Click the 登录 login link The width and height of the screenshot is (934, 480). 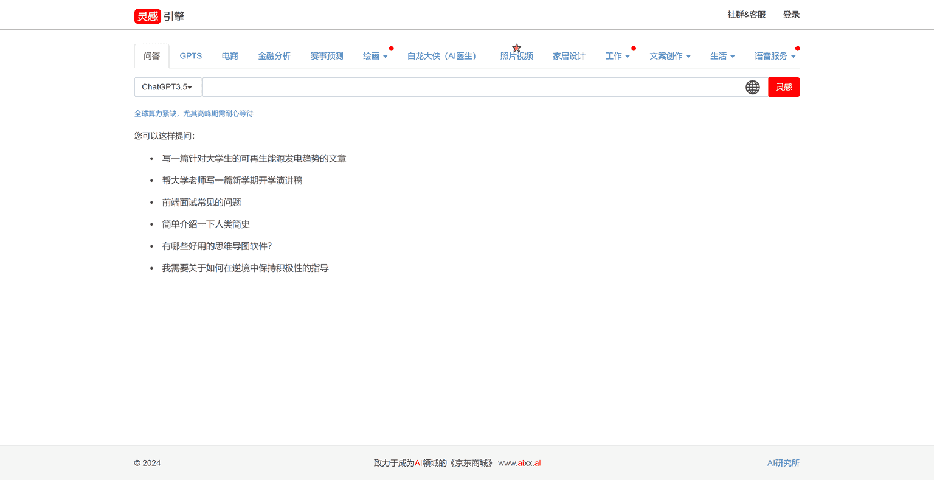(791, 15)
